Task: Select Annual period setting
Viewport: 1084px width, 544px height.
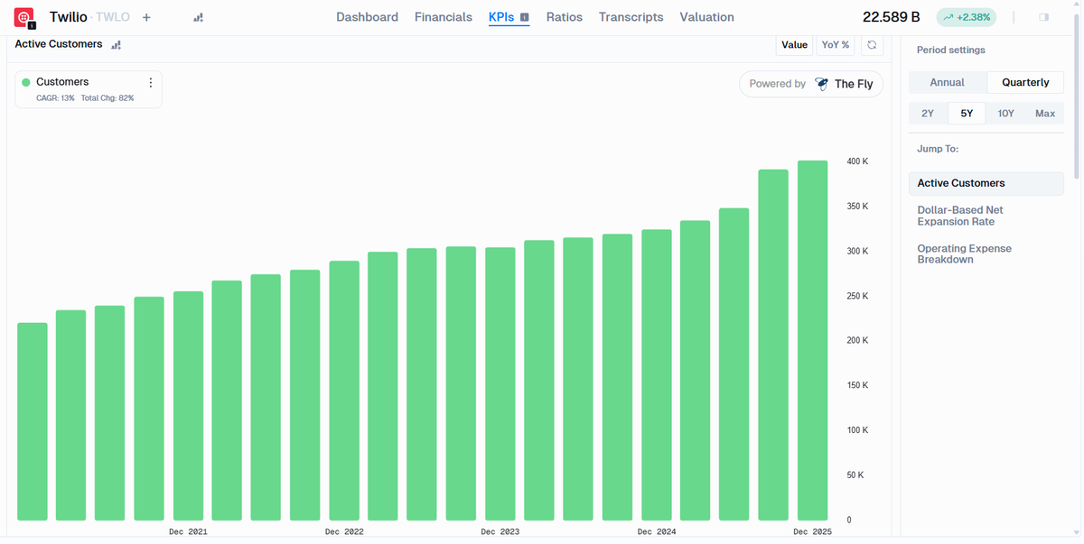Action: tap(948, 82)
